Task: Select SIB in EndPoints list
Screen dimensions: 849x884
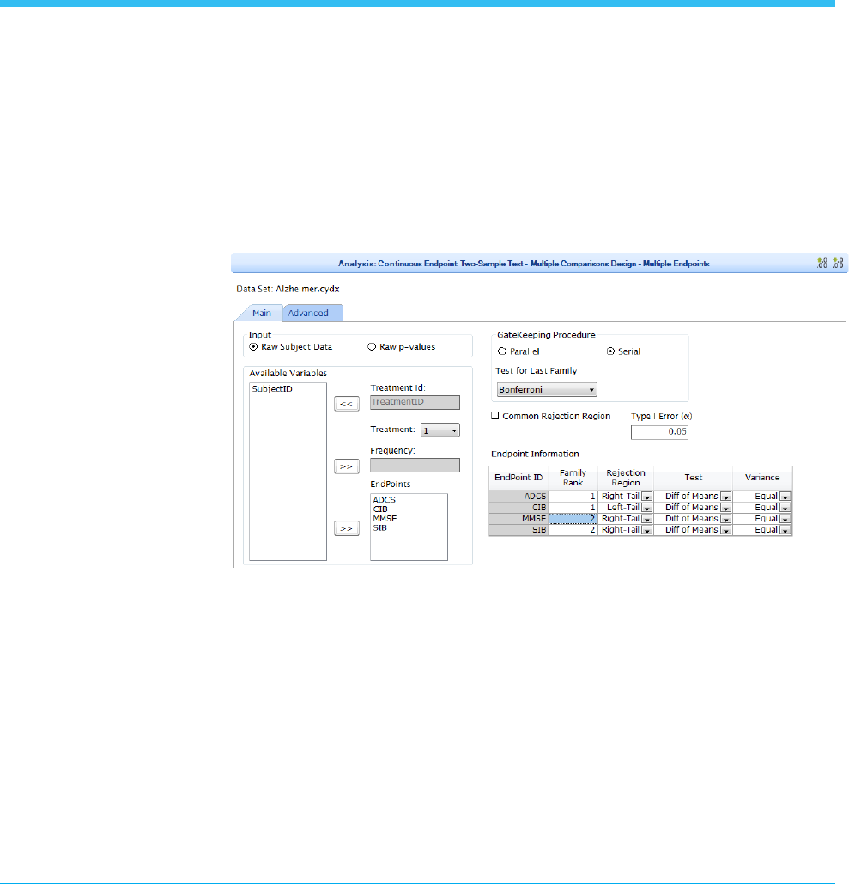Action: (x=379, y=528)
